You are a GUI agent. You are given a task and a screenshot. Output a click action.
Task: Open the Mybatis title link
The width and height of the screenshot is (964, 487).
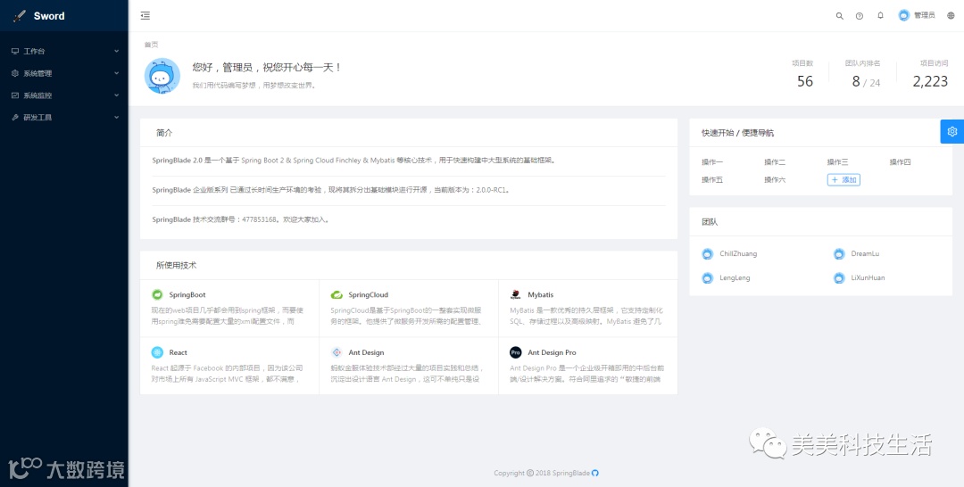(540, 294)
